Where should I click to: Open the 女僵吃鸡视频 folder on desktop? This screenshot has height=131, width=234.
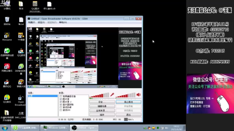pyautogui.click(x=7, y=116)
